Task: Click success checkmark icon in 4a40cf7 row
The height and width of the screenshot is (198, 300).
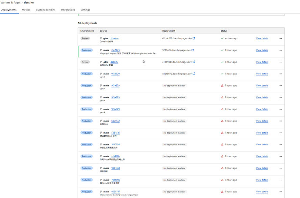Action: (x=222, y=62)
